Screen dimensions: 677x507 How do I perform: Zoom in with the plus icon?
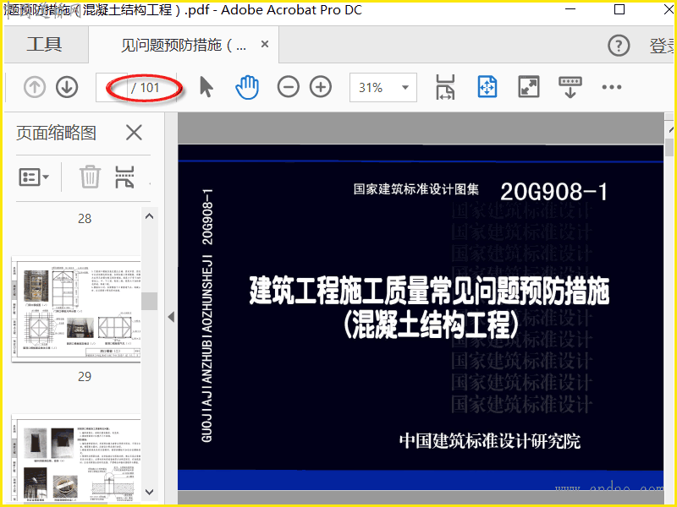pos(321,87)
